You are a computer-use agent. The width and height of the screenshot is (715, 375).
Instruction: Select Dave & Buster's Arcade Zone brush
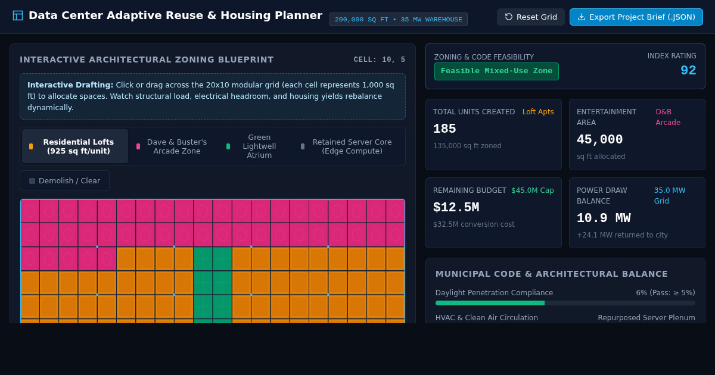pos(173,146)
